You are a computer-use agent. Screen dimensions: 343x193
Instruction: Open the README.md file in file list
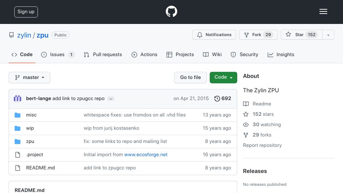[x=40, y=168]
